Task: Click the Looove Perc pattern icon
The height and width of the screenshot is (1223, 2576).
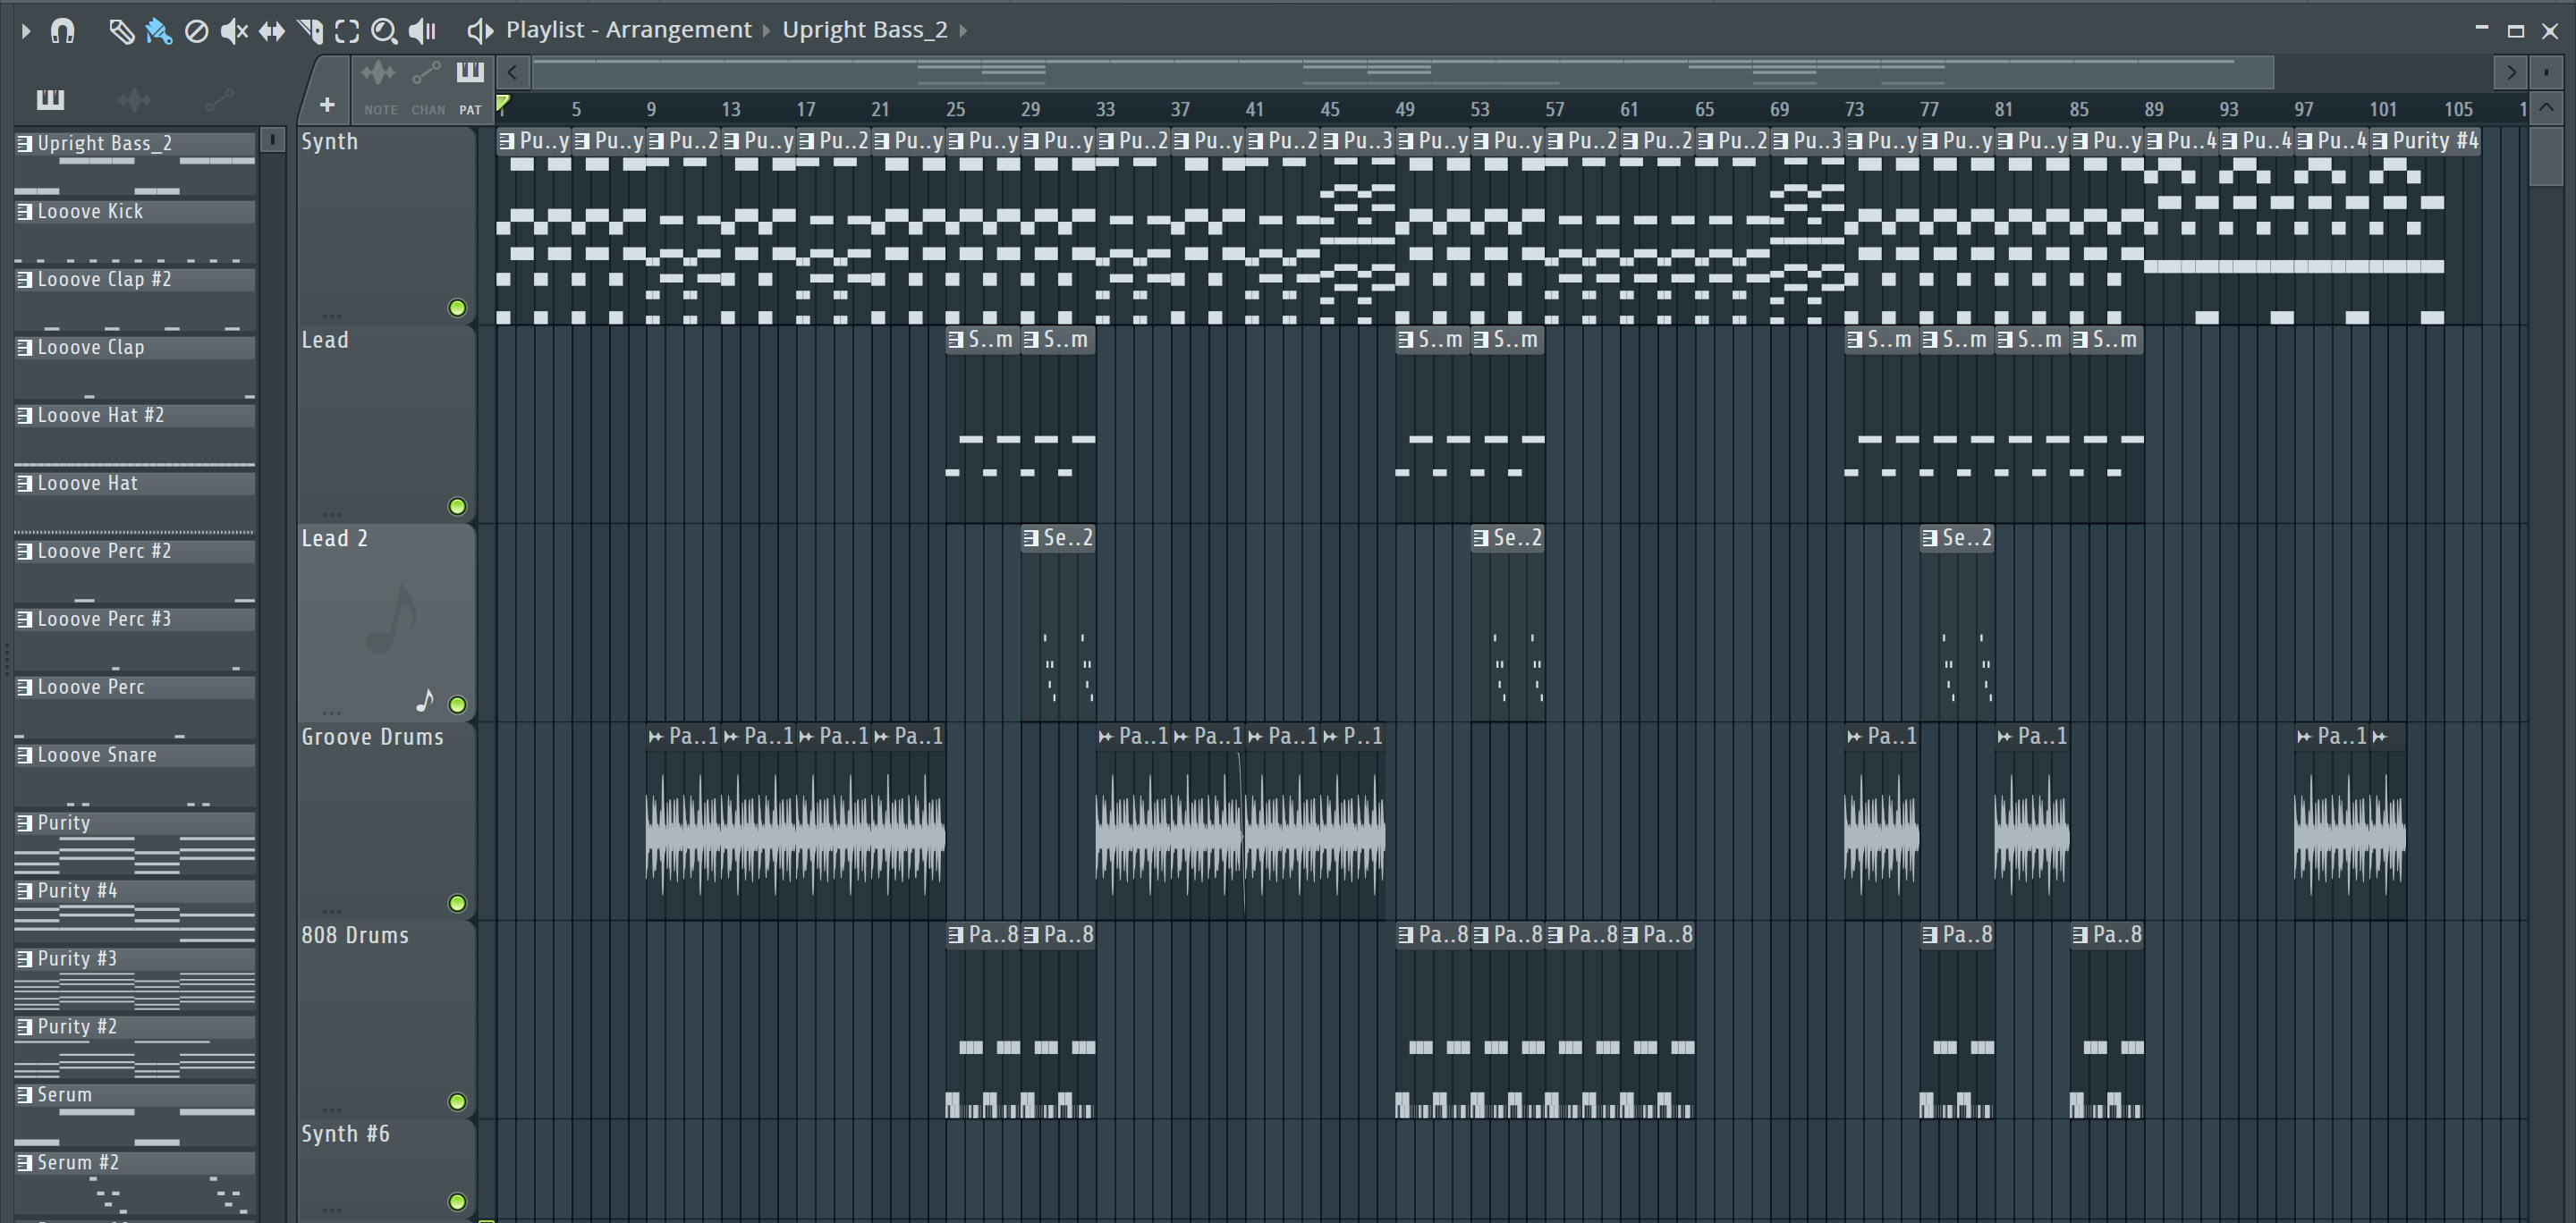Action: (25, 687)
